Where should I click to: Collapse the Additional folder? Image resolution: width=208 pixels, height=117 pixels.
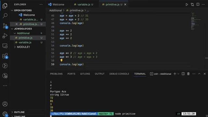coord(15,33)
